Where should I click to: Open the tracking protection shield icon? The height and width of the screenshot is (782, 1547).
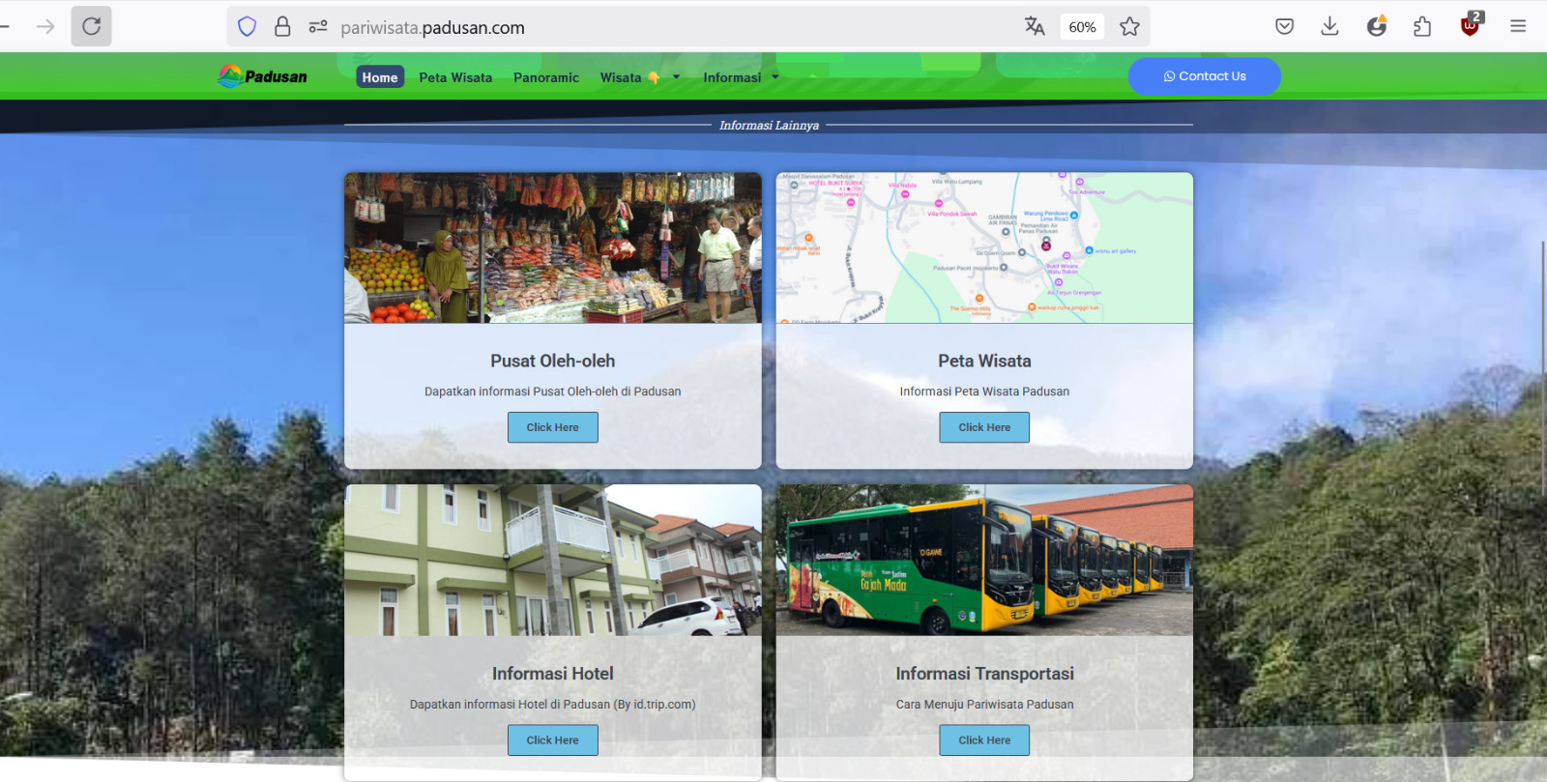[x=248, y=26]
